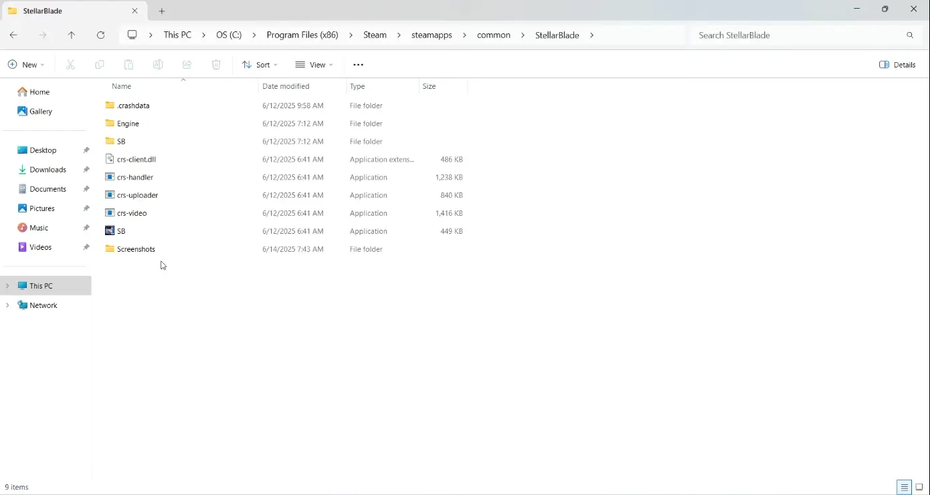
Task: Navigate to This PC breadcrumb
Action: click(177, 35)
